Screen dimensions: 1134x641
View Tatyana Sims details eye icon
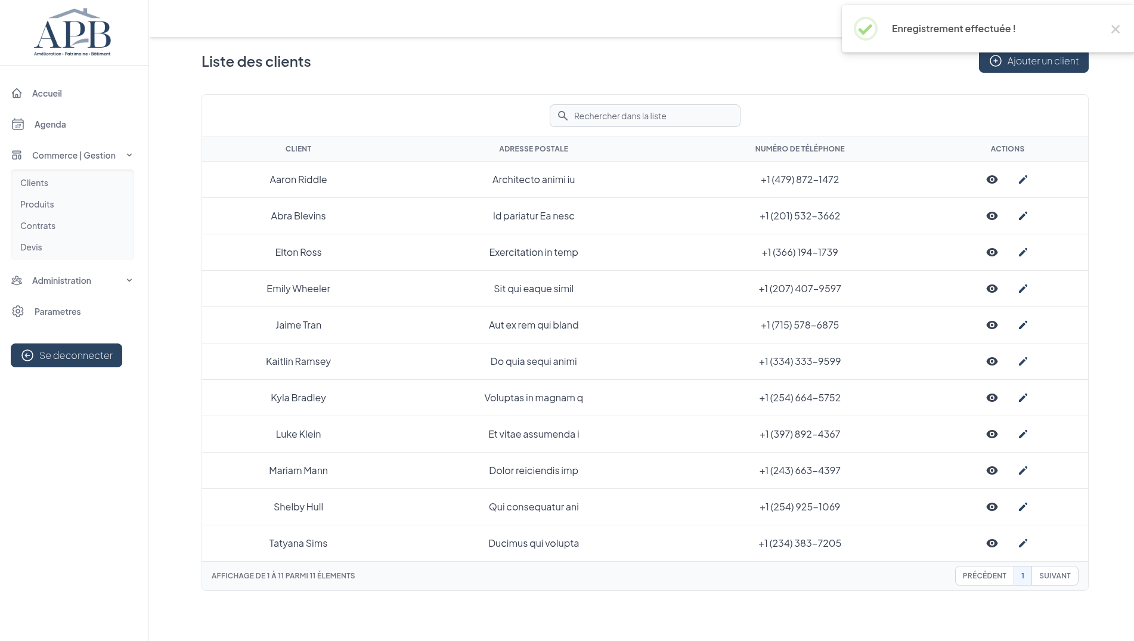[992, 543]
